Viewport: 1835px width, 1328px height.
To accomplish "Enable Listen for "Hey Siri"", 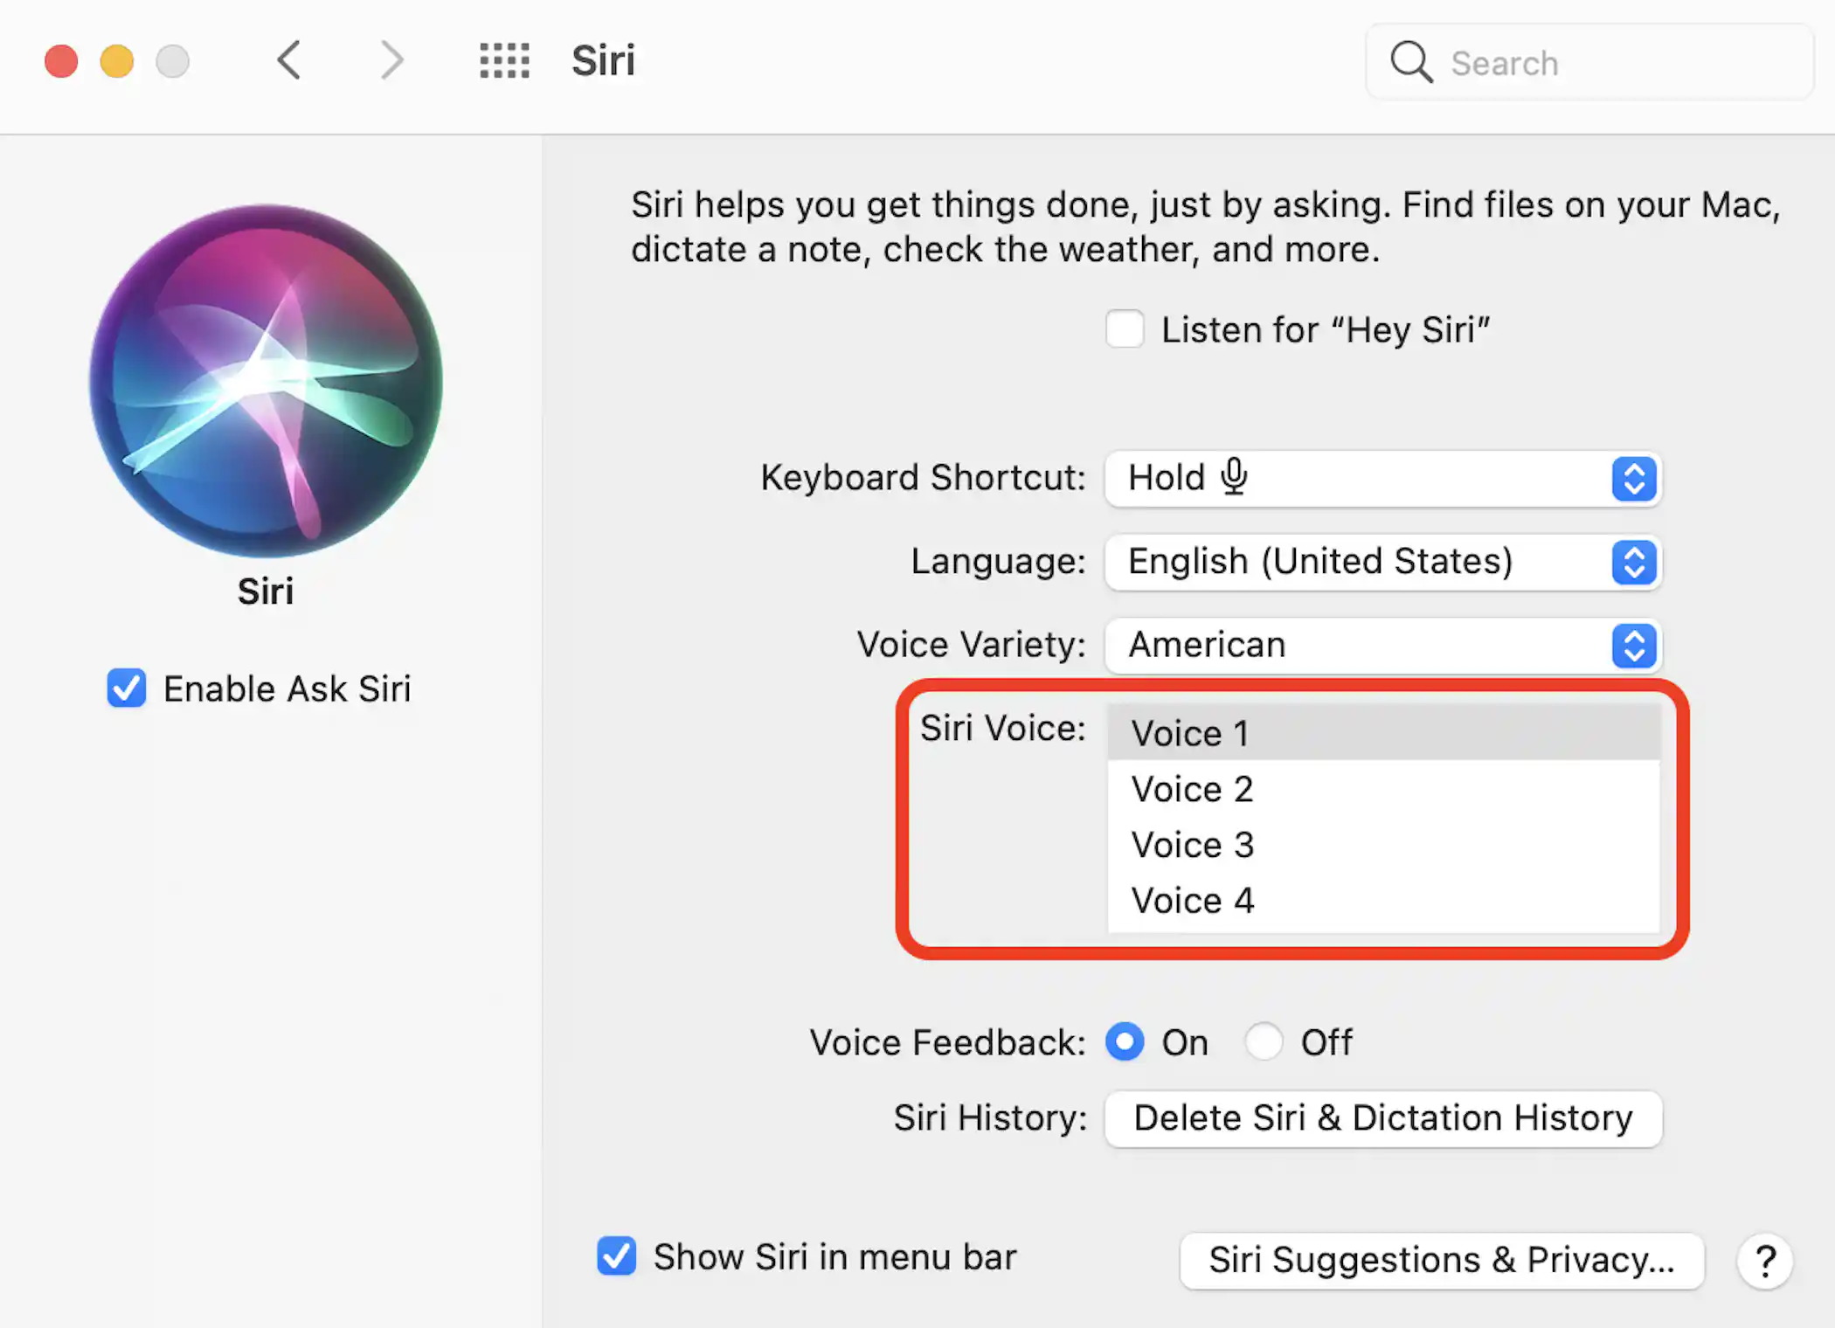I will tap(1125, 329).
